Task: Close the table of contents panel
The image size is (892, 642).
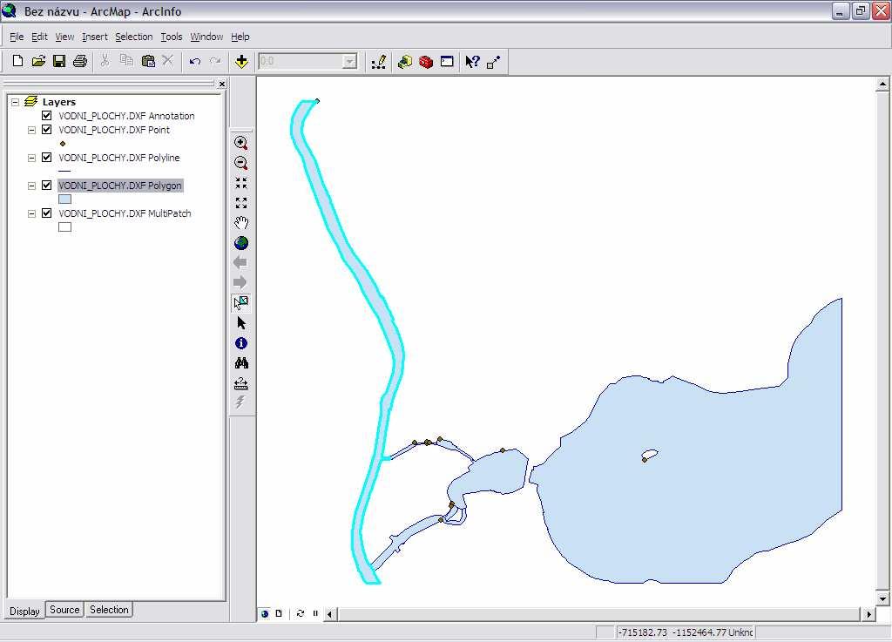Action: [222, 84]
